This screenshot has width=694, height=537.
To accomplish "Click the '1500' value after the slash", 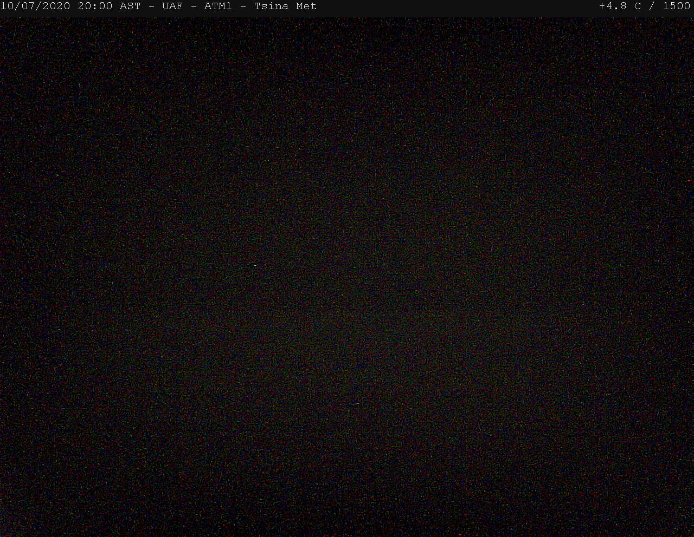I will click(677, 6).
